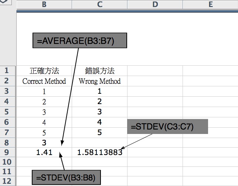The width and height of the screenshot is (238, 186).
Task: Select column C header
Action: pyautogui.click(x=99, y=4)
